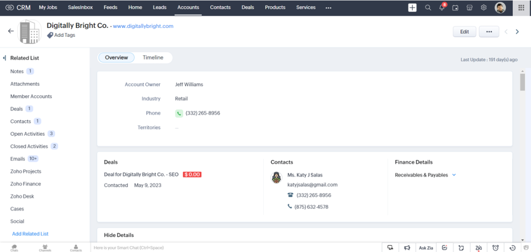Click the page vertical scrollbar
The image size is (531, 252).
(523, 82)
